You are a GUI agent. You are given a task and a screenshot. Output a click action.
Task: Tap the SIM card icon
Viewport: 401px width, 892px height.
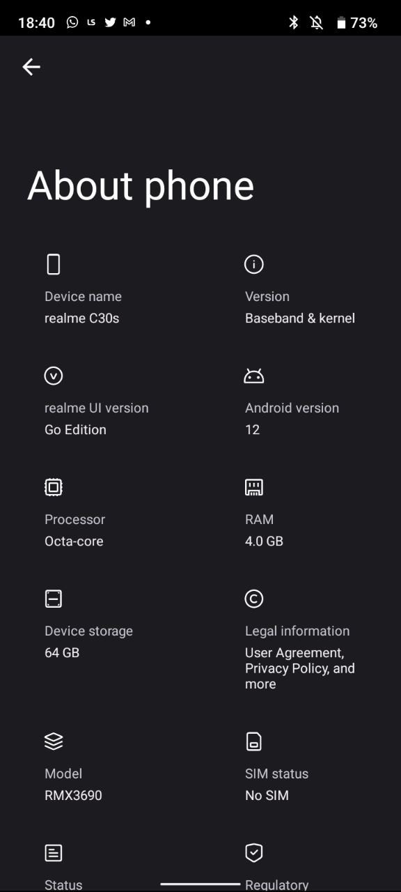254,741
